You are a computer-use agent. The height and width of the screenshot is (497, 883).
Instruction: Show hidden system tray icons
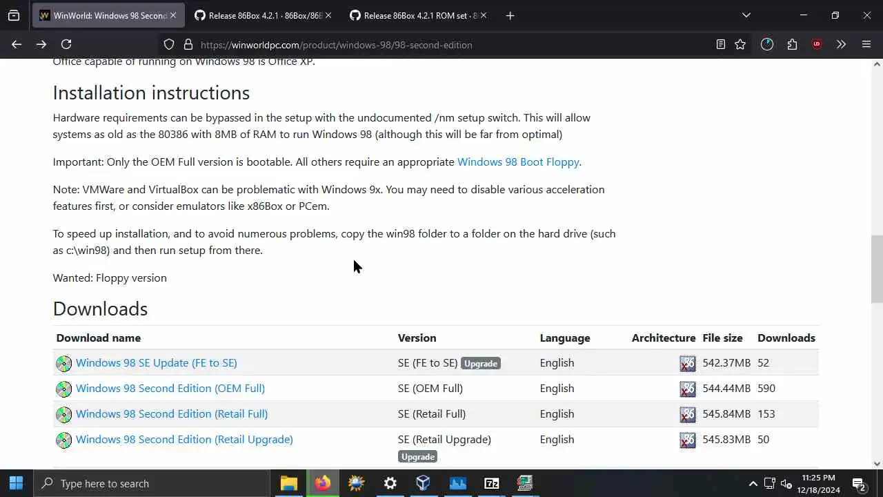753,484
